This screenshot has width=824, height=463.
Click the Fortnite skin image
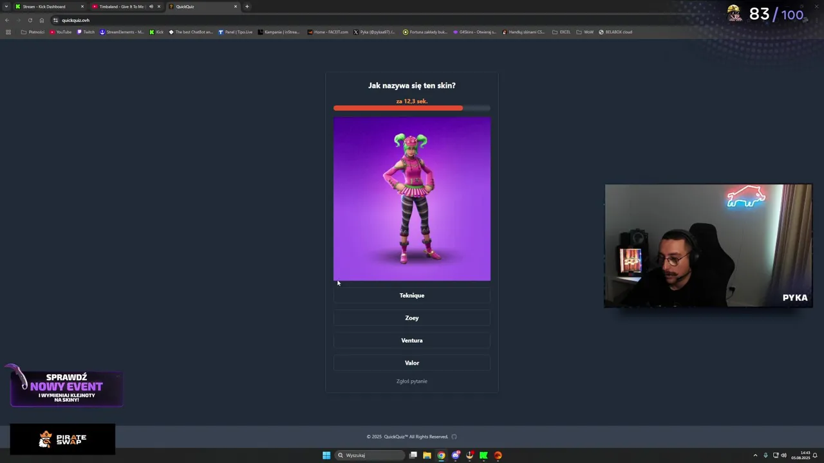pyautogui.click(x=412, y=199)
